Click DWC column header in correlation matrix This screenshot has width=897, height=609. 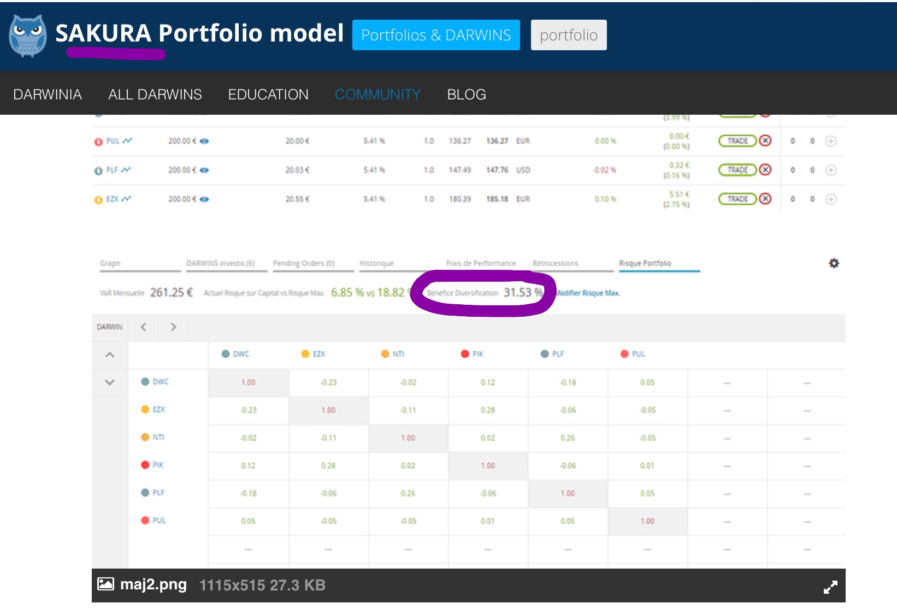coord(235,354)
